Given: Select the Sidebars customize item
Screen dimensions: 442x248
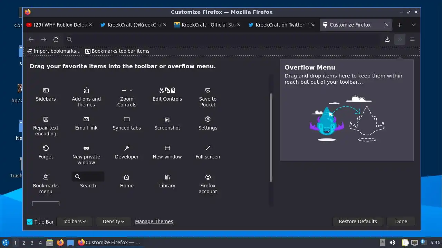Looking at the screenshot, I should click(x=46, y=94).
